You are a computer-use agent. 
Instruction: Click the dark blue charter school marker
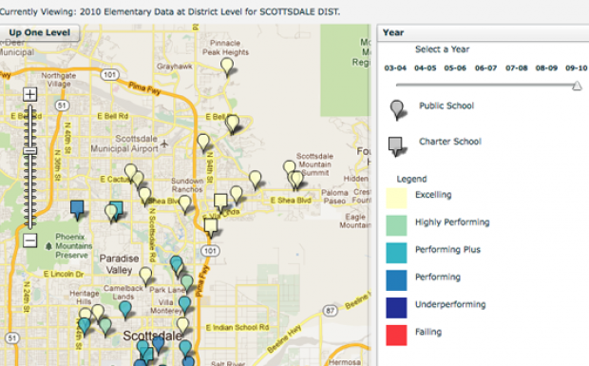pos(77,209)
